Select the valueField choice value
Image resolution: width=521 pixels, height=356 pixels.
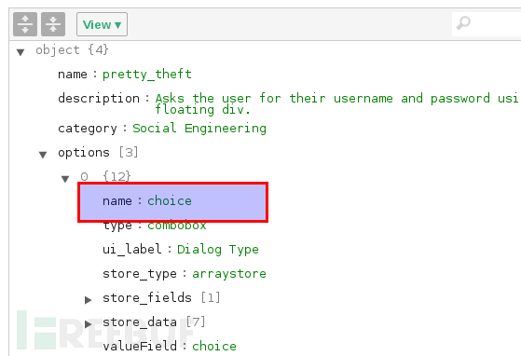point(214,346)
